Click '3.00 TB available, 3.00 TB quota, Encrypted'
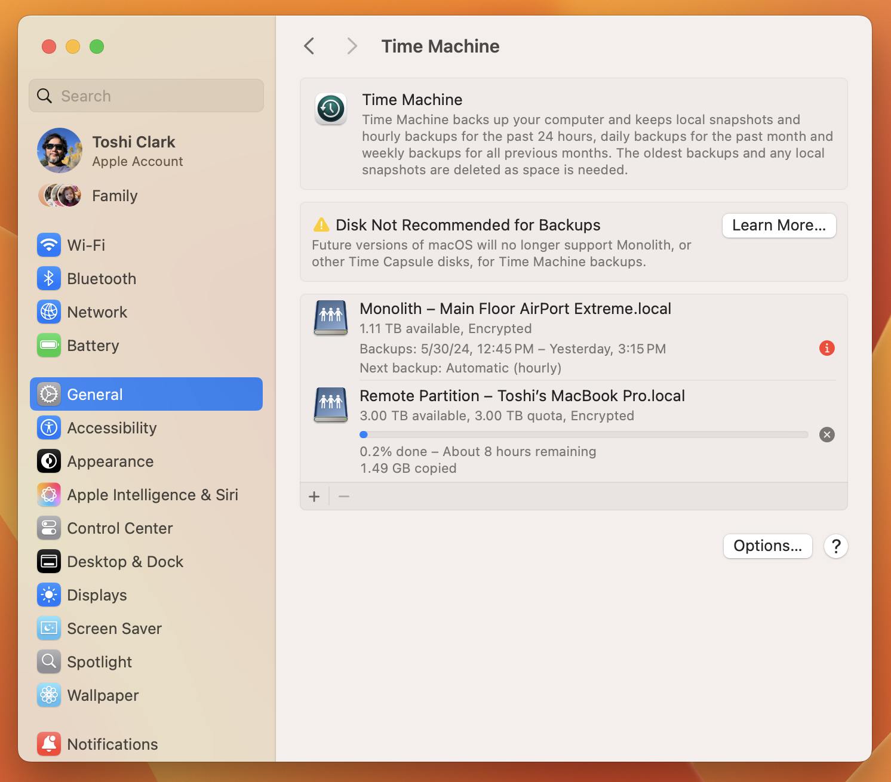 click(x=497, y=415)
